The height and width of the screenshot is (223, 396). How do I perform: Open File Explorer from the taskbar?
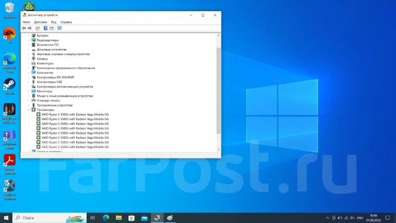click(119, 217)
